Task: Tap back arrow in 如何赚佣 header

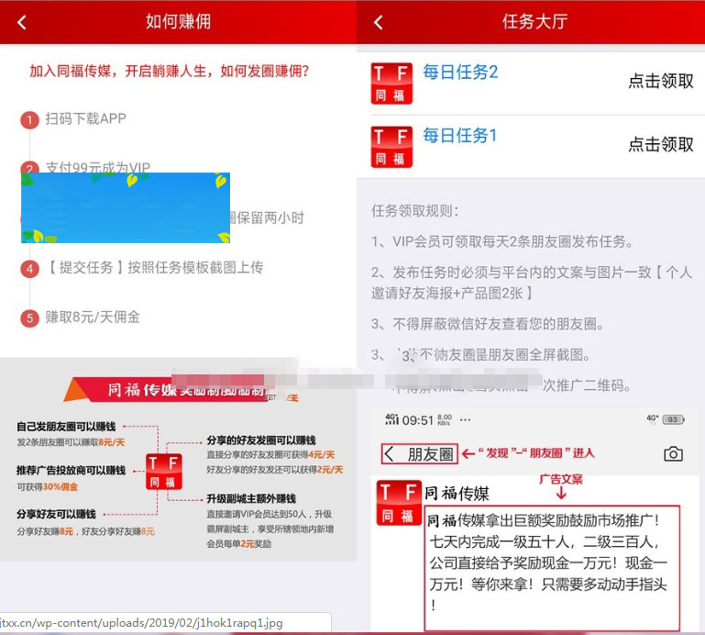Action: tap(22, 23)
